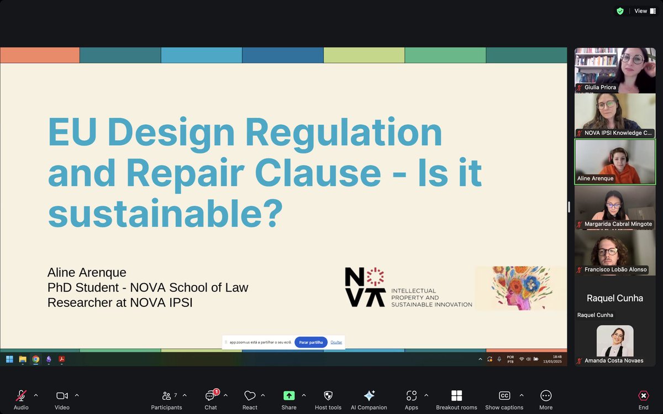
Task: Select Francisco Lobão Alonso's video tile
Action: [615, 253]
